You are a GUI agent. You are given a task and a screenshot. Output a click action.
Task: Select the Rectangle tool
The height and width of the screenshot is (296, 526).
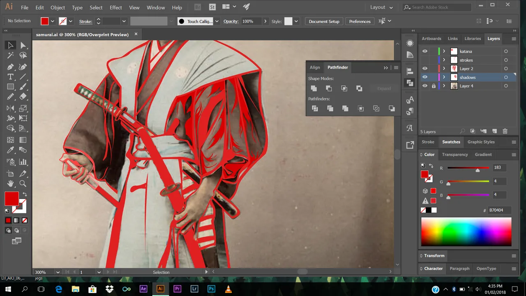[x=11, y=87]
